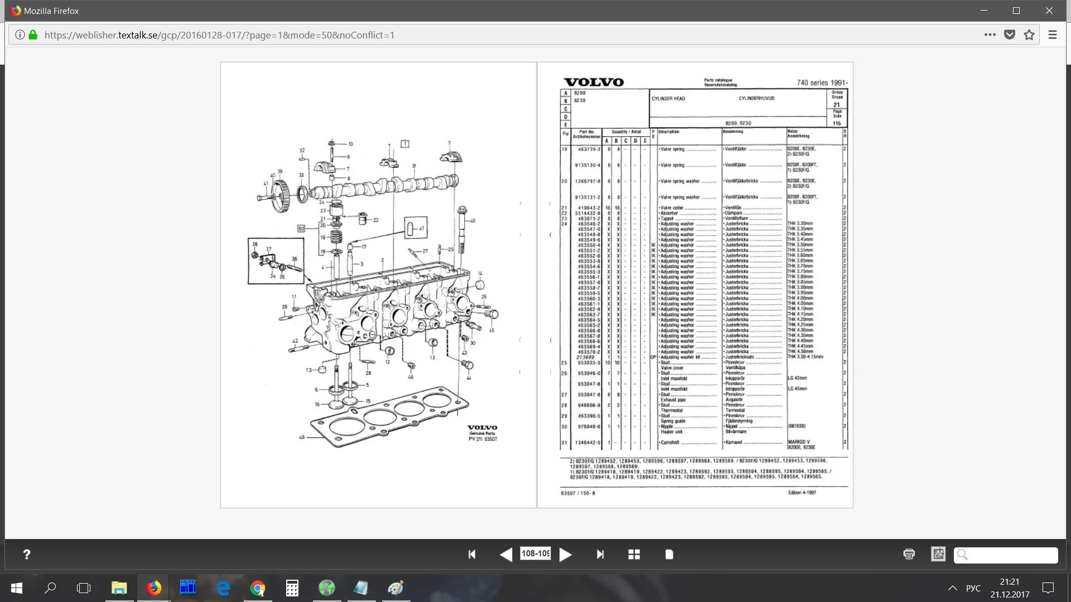Open Task View on taskbar

(84, 588)
